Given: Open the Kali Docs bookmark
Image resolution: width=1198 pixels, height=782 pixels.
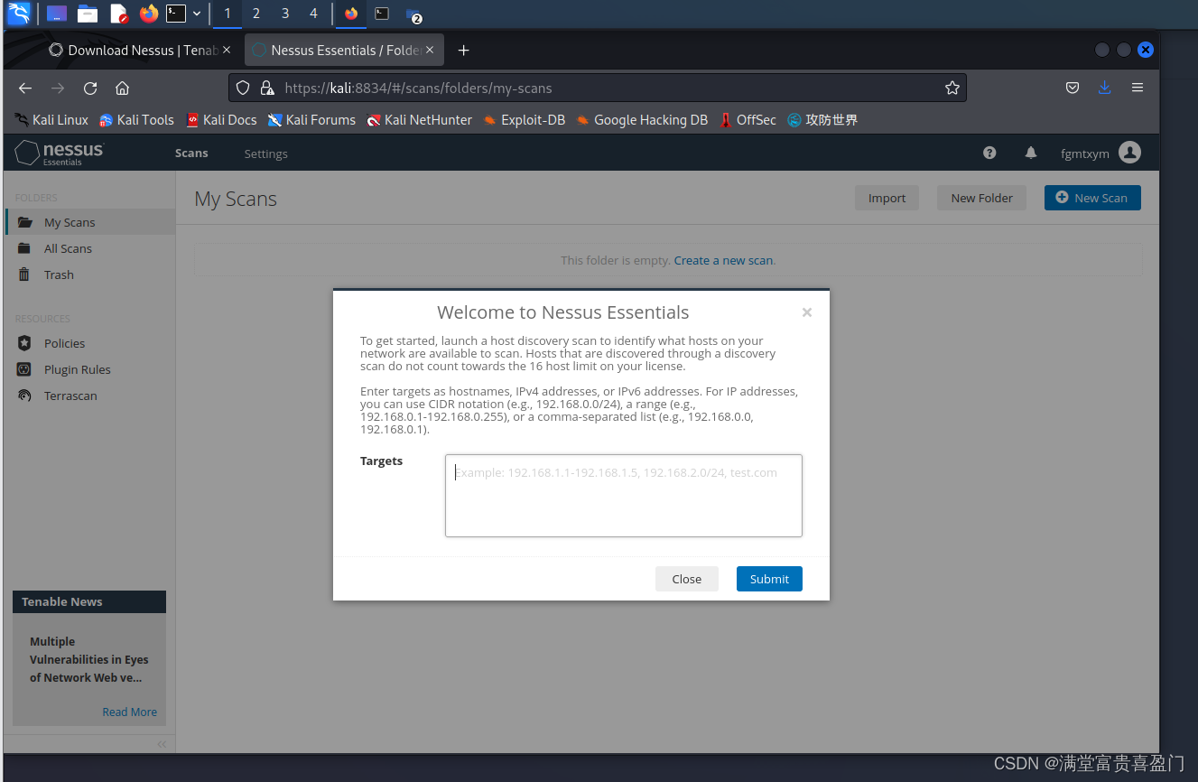Looking at the screenshot, I should [221, 120].
